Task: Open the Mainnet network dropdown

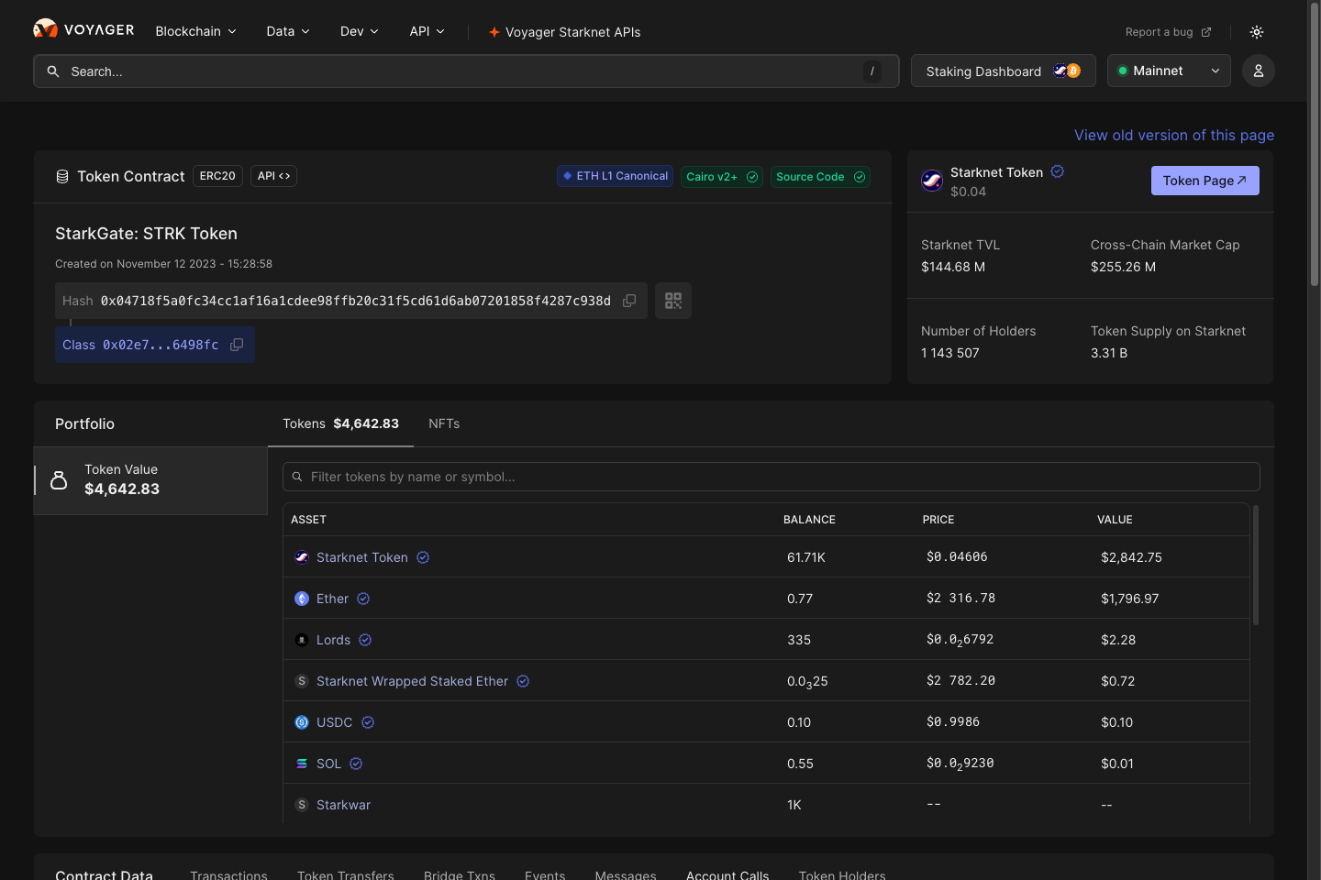Action: click(x=1169, y=71)
